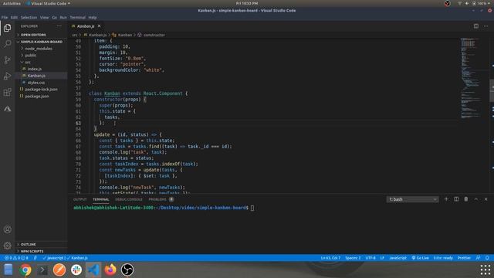The height and width of the screenshot is (278, 494).
Task: Click the notifications bell in status bar
Action: (x=487, y=258)
